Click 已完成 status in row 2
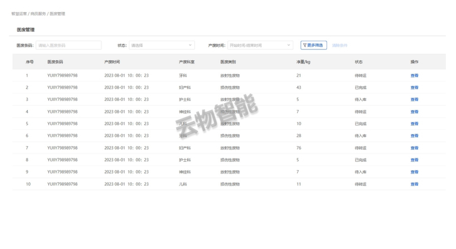Screen dimensions: 456x249 coord(361,87)
